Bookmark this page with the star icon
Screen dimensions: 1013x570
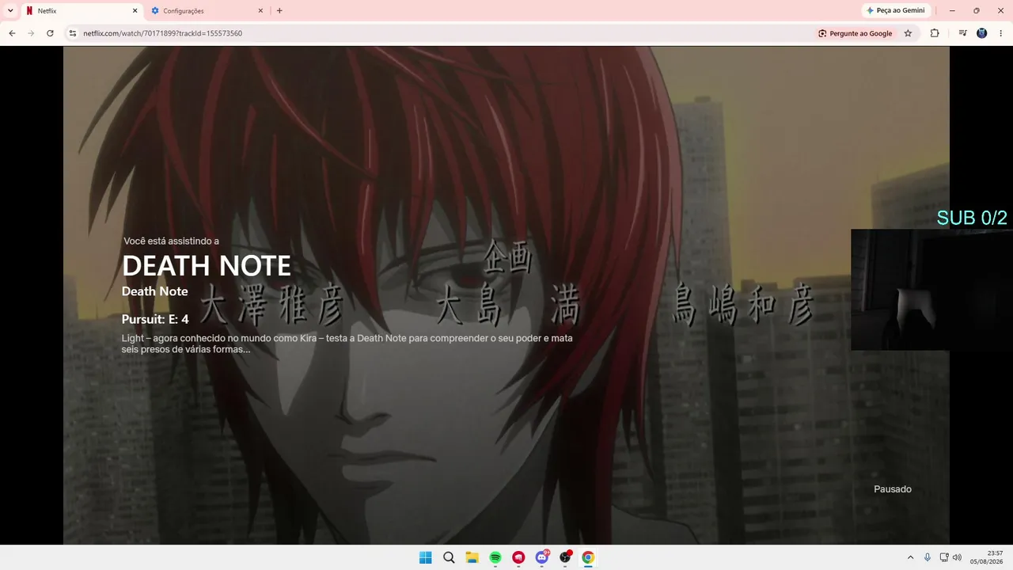tap(908, 33)
